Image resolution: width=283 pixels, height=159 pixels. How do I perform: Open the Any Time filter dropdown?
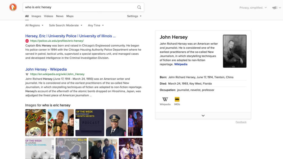coord(96,25)
